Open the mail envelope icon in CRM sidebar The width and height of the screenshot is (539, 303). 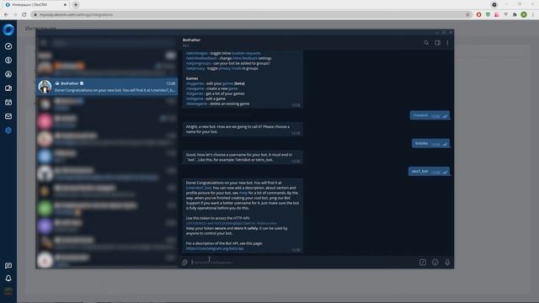(8, 116)
